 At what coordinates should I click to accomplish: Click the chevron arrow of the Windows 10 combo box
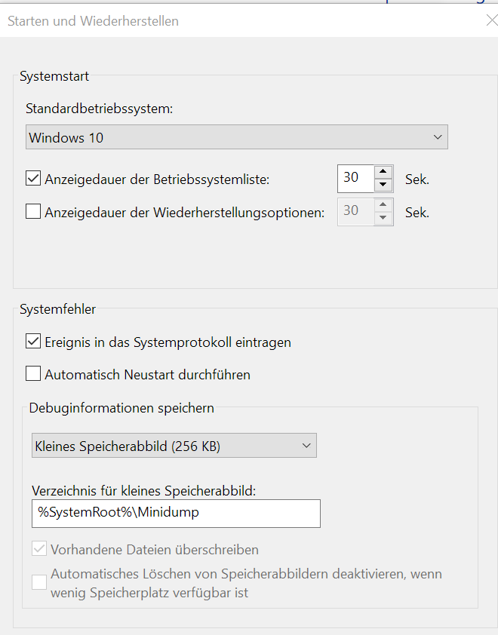(438, 137)
